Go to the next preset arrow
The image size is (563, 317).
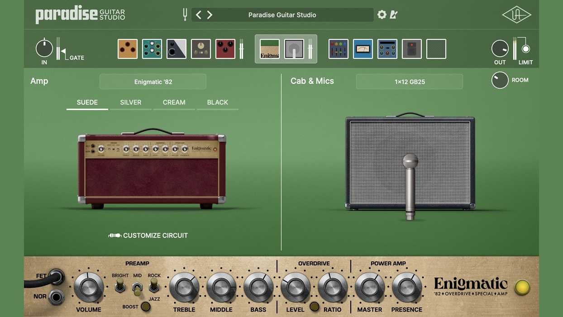click(210, 15)
